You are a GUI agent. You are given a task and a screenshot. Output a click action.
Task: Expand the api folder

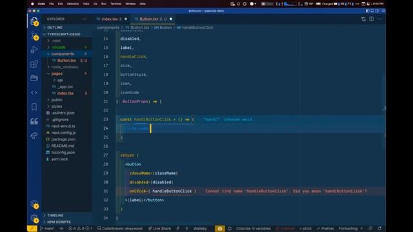coord(60,80)
